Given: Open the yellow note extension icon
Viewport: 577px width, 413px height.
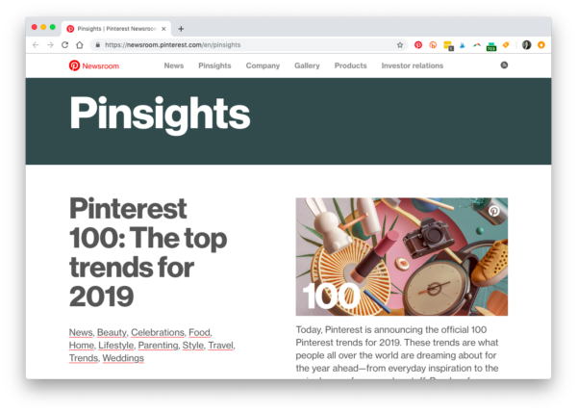Looking at the screenshot, I should pos(448,45).
